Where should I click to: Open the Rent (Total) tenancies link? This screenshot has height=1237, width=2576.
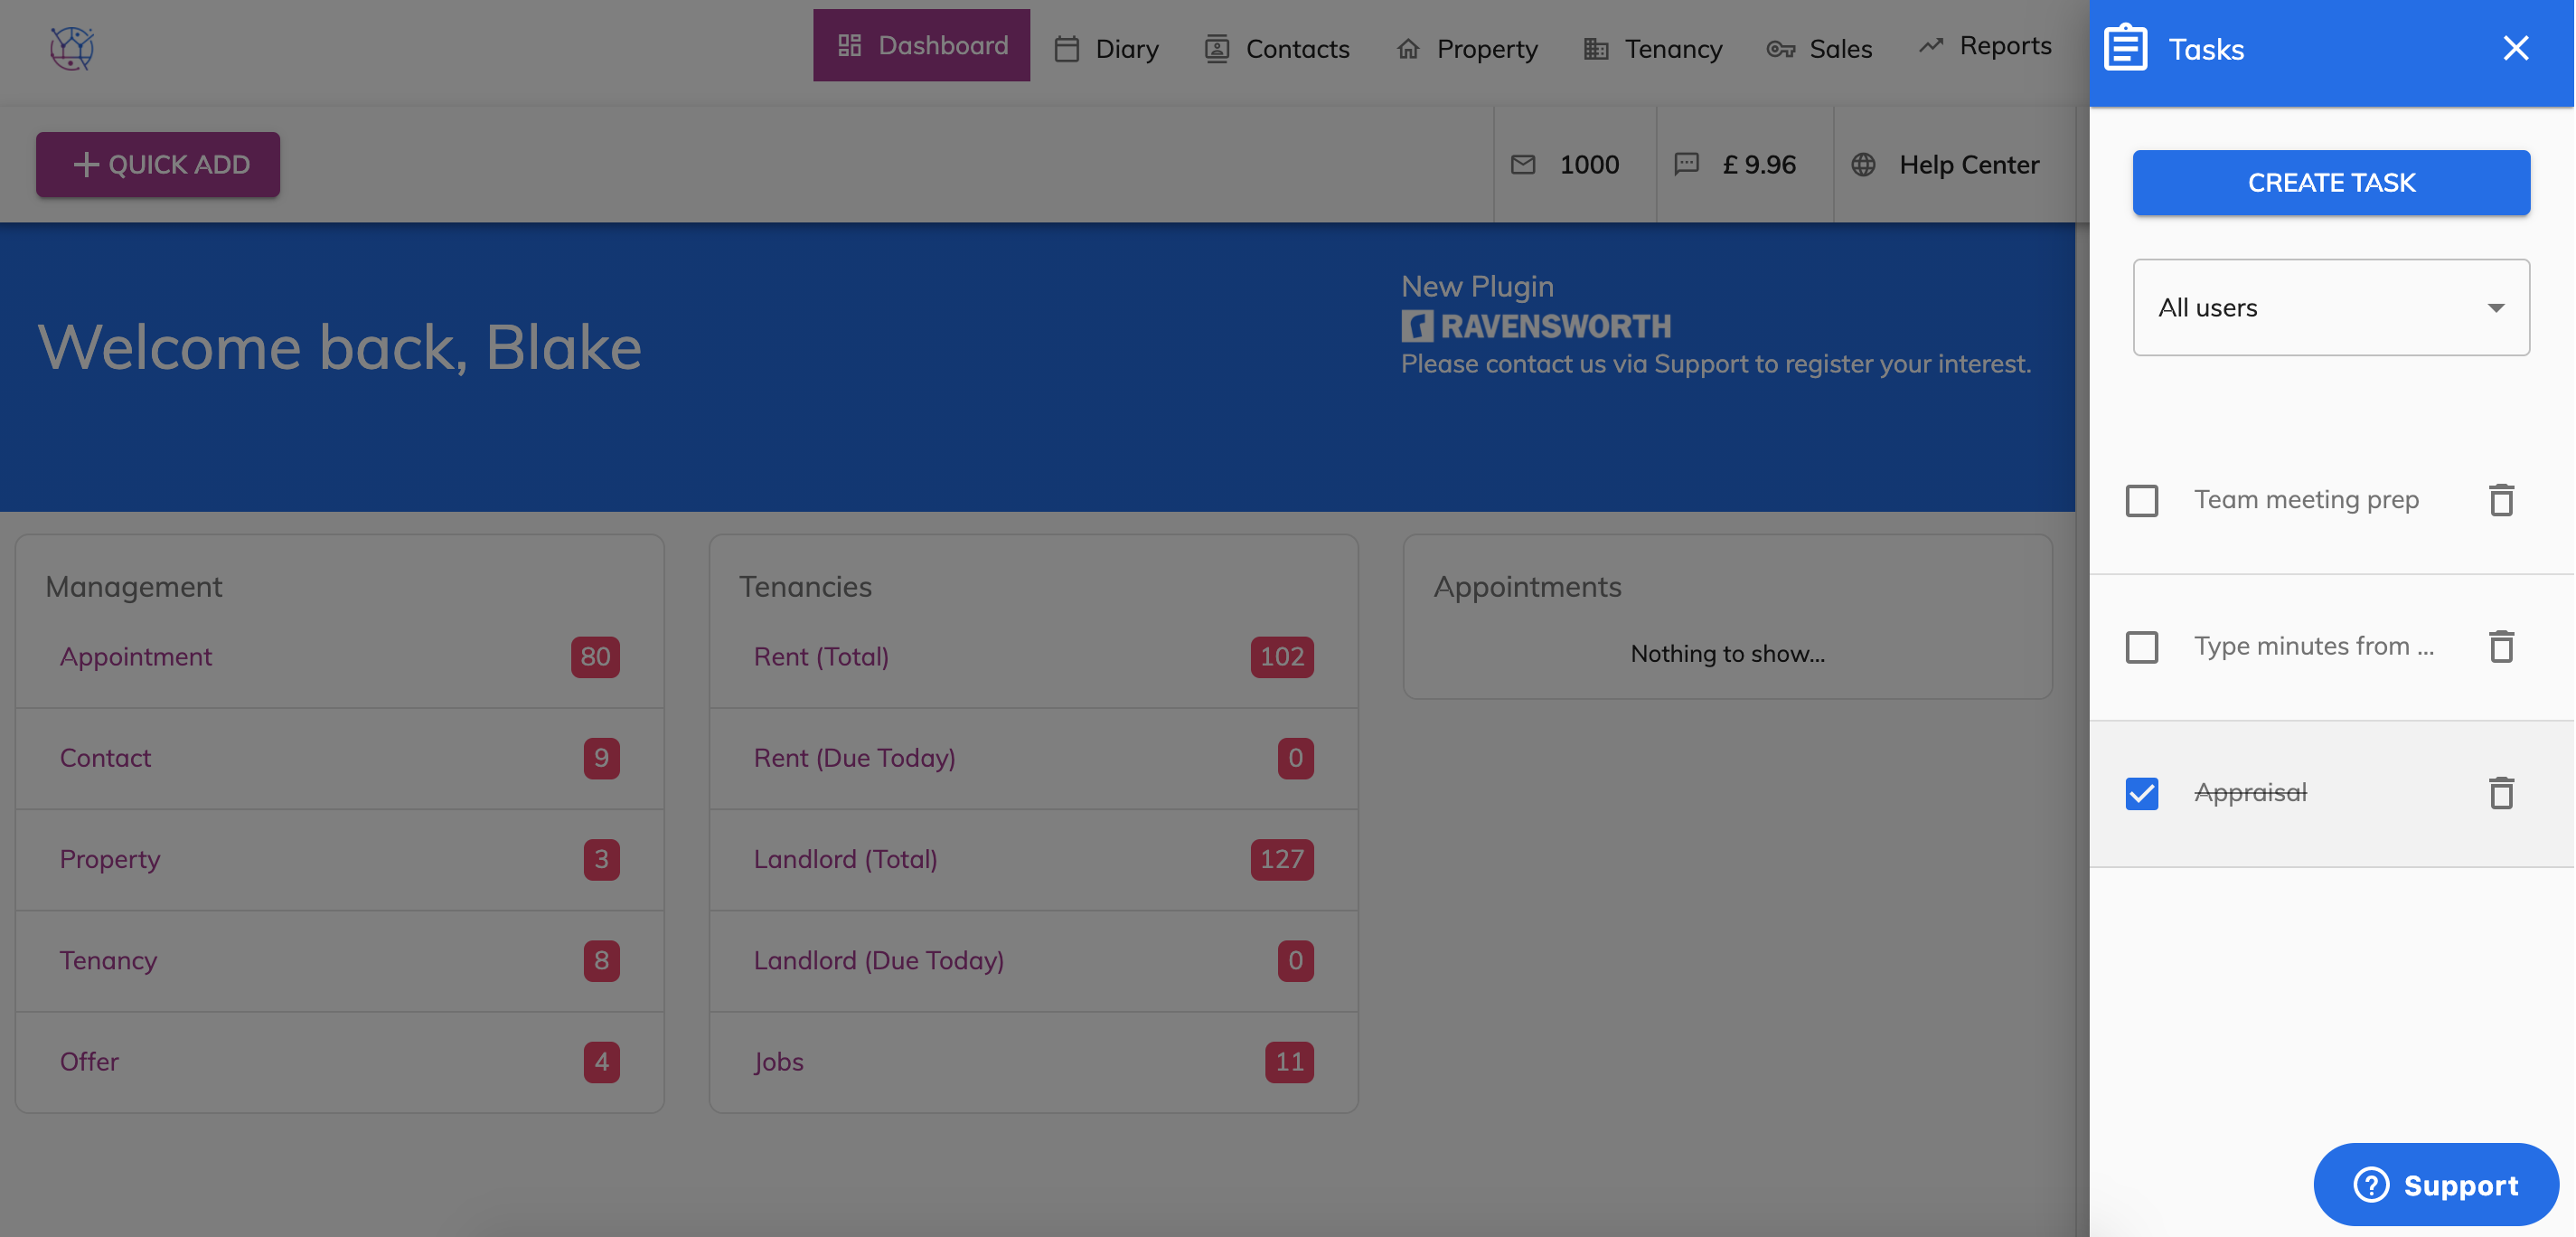821,656
